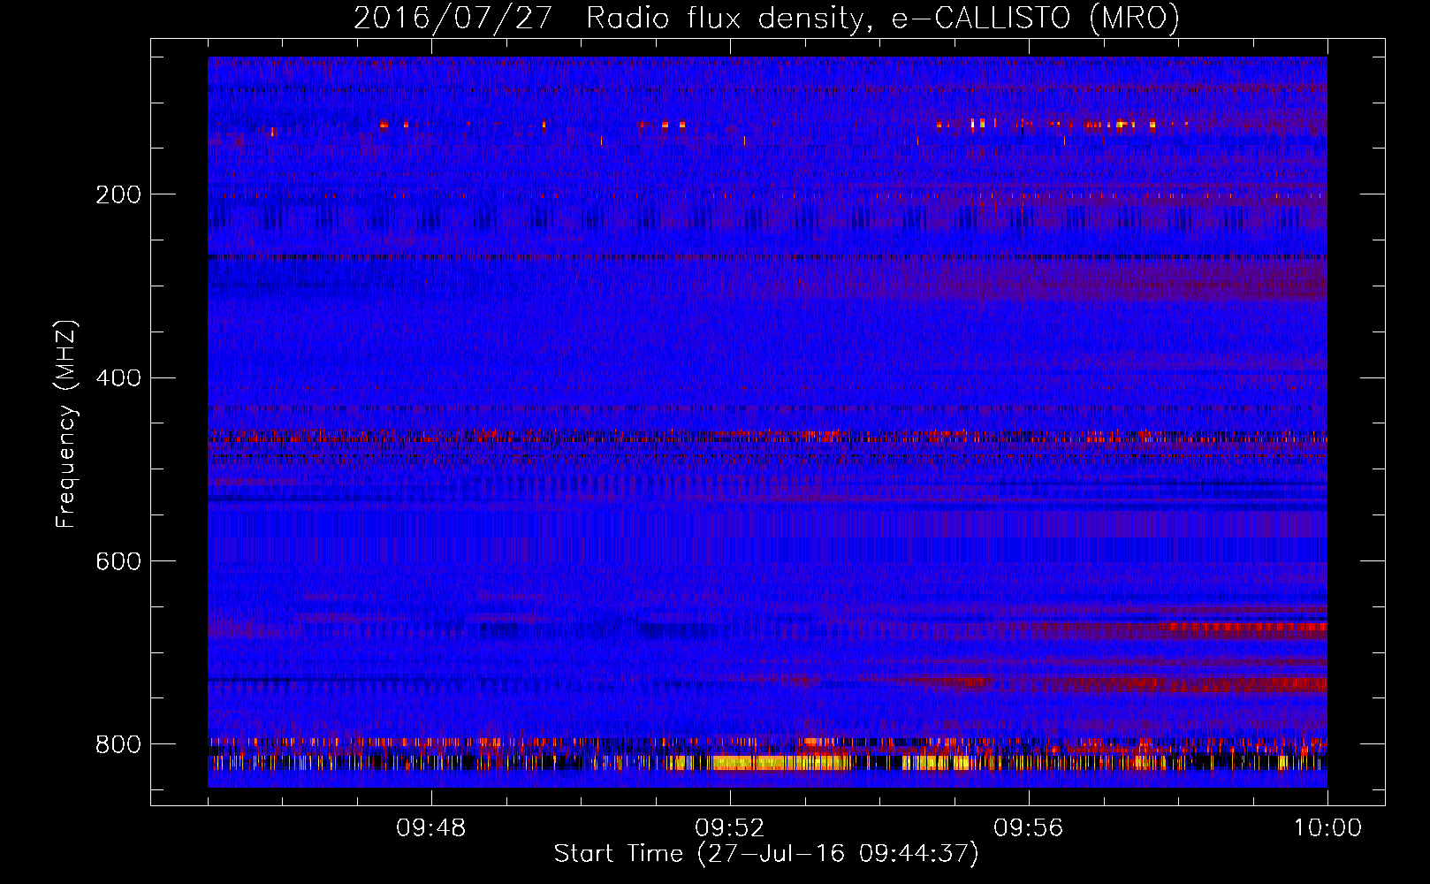Click the Start Time axis caption
This screenshot has height=884, width=1430.
tap(766, 854)
